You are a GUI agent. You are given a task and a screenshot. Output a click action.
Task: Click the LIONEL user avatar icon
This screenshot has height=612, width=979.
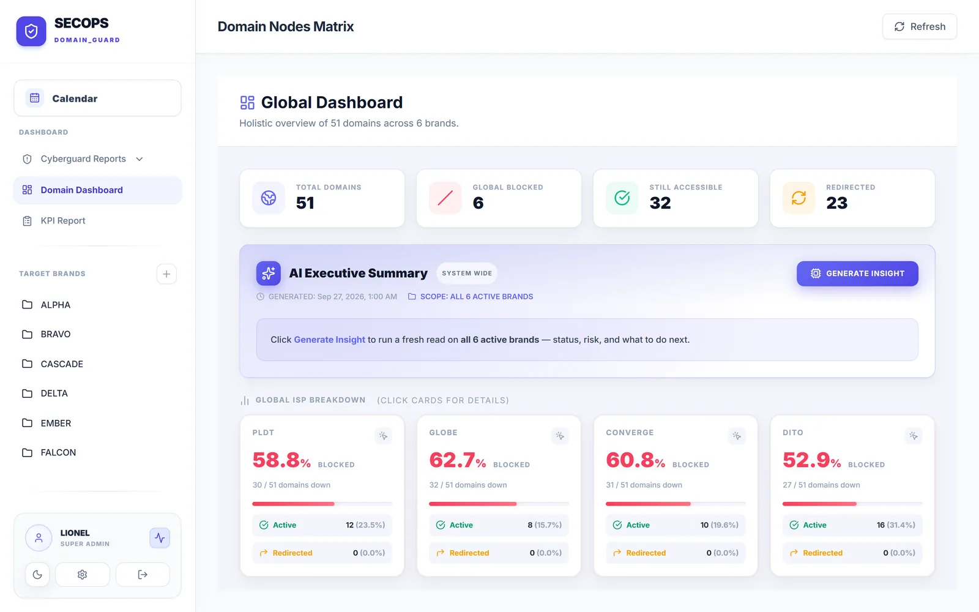pos(39,538)
